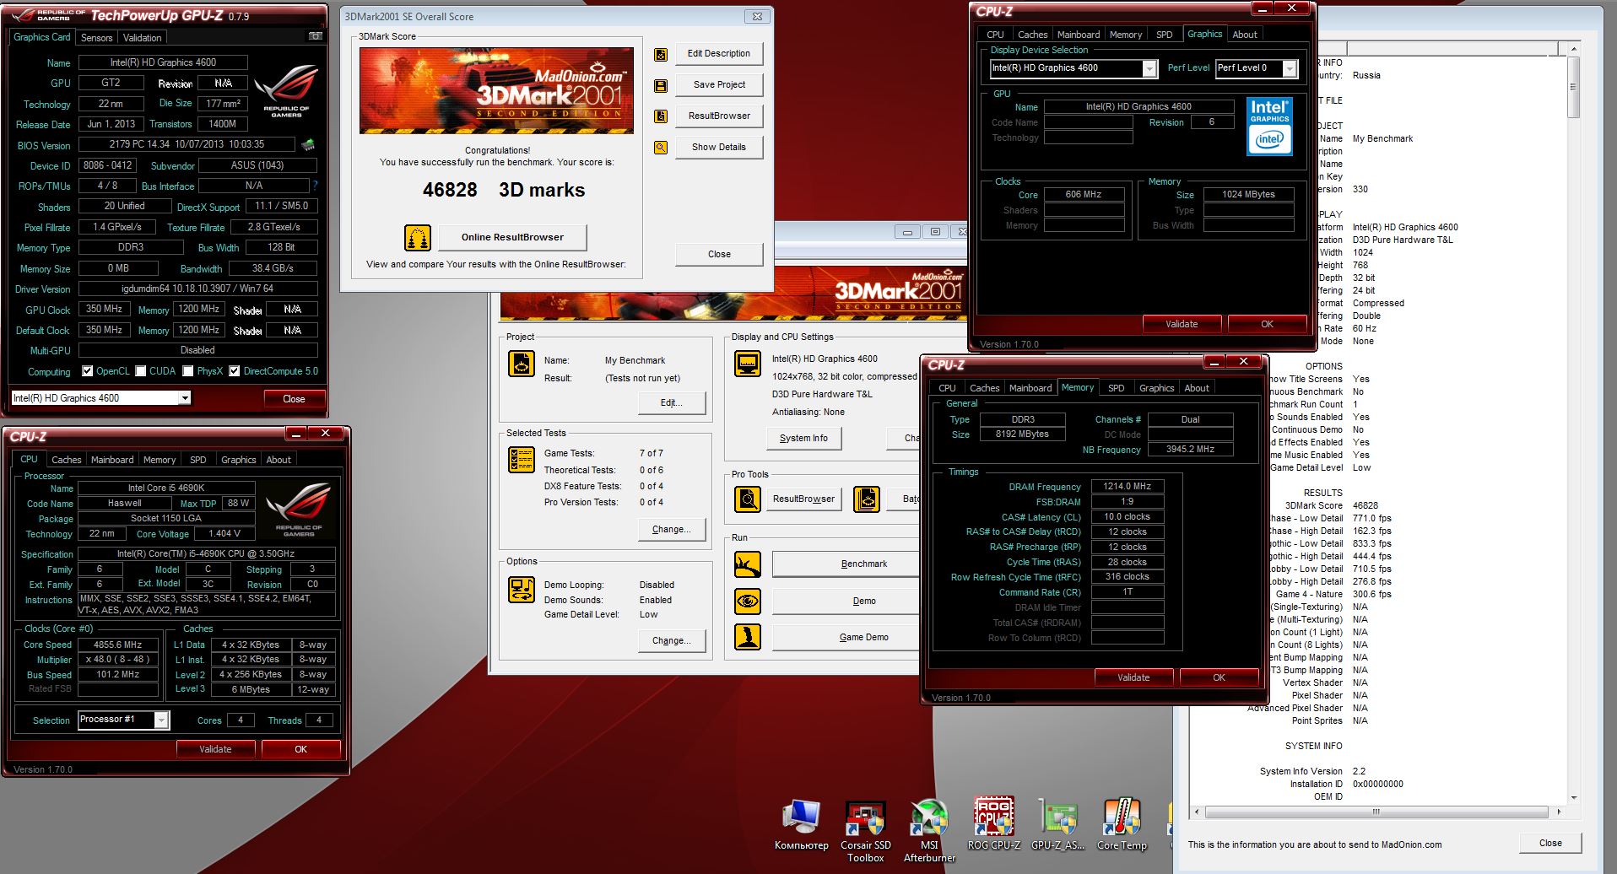Toggle the DirectCompute 5.0 checkbox
Image resolution: width=1617 pixels, height=874 pixels.
coord(235,371)
